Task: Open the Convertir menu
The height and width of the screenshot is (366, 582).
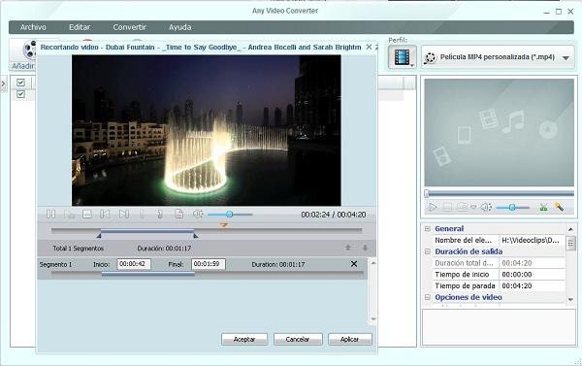Action: coord(130,27)
